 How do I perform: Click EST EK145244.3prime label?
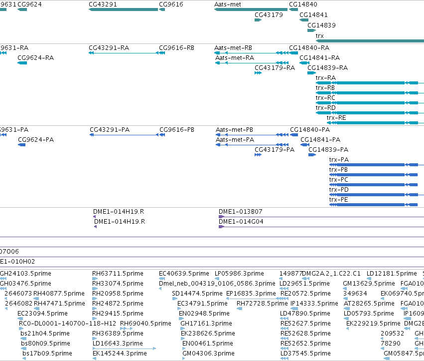coord(120,354)
